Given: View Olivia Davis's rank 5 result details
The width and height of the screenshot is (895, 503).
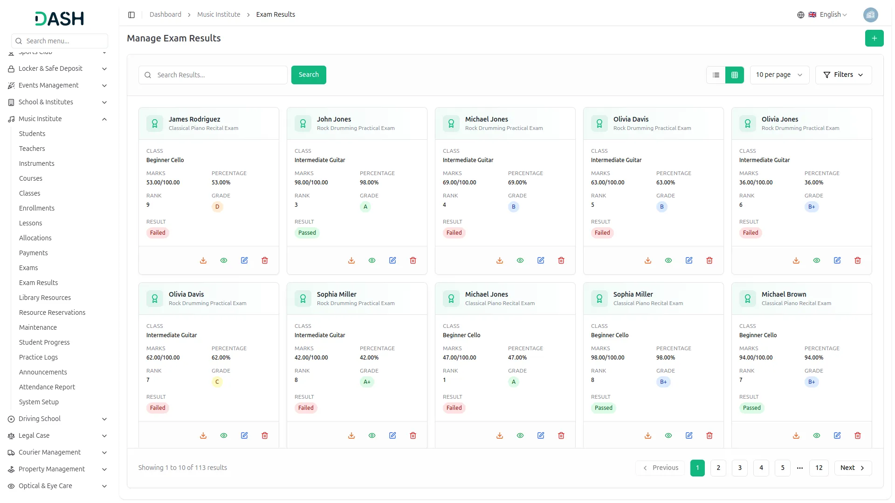Looking at the screenshot, I should [x=668, y=260].
